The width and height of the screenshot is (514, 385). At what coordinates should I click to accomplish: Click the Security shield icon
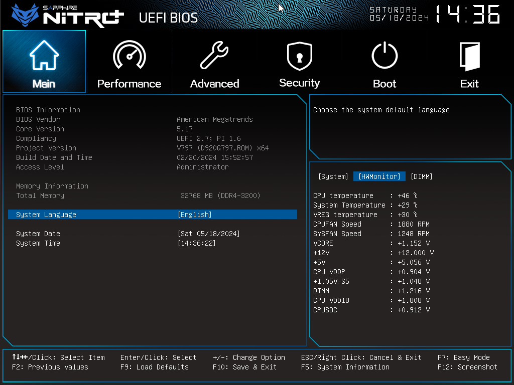pyautogui.click(x=299, y=56)
